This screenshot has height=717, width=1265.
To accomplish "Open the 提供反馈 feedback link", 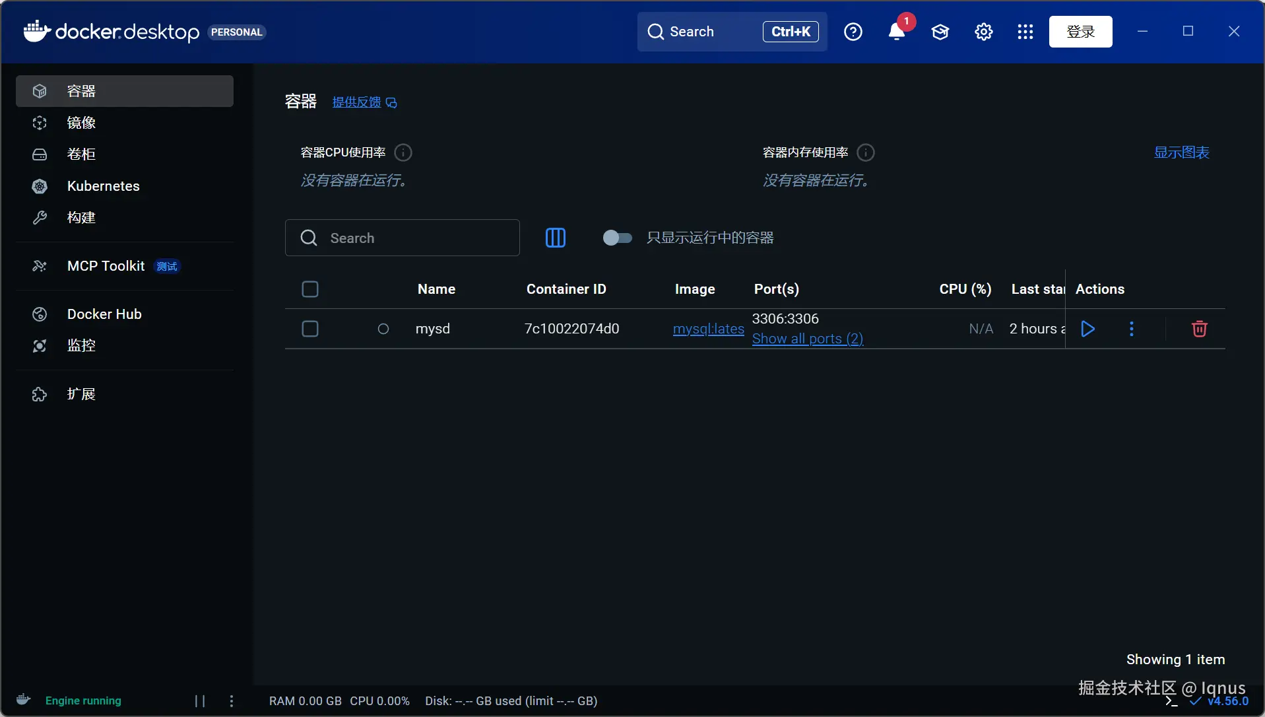I will [x=364, y=102].
